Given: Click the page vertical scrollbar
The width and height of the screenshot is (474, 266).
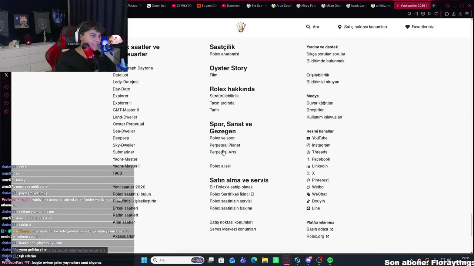Looking at the screenshot, I should tap(471, 225).
